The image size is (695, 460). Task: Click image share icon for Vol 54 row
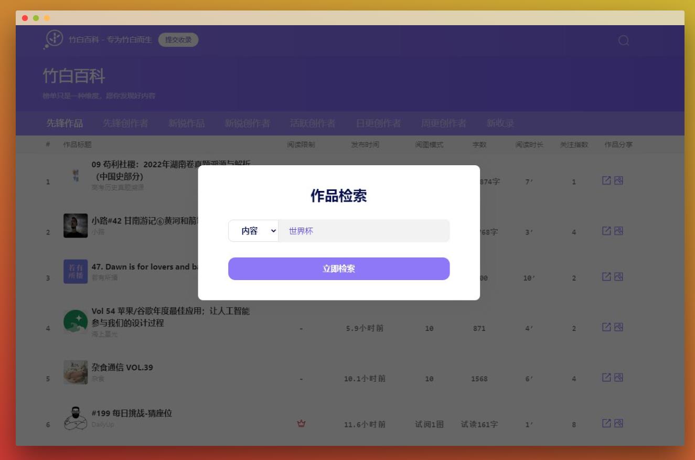618,327
